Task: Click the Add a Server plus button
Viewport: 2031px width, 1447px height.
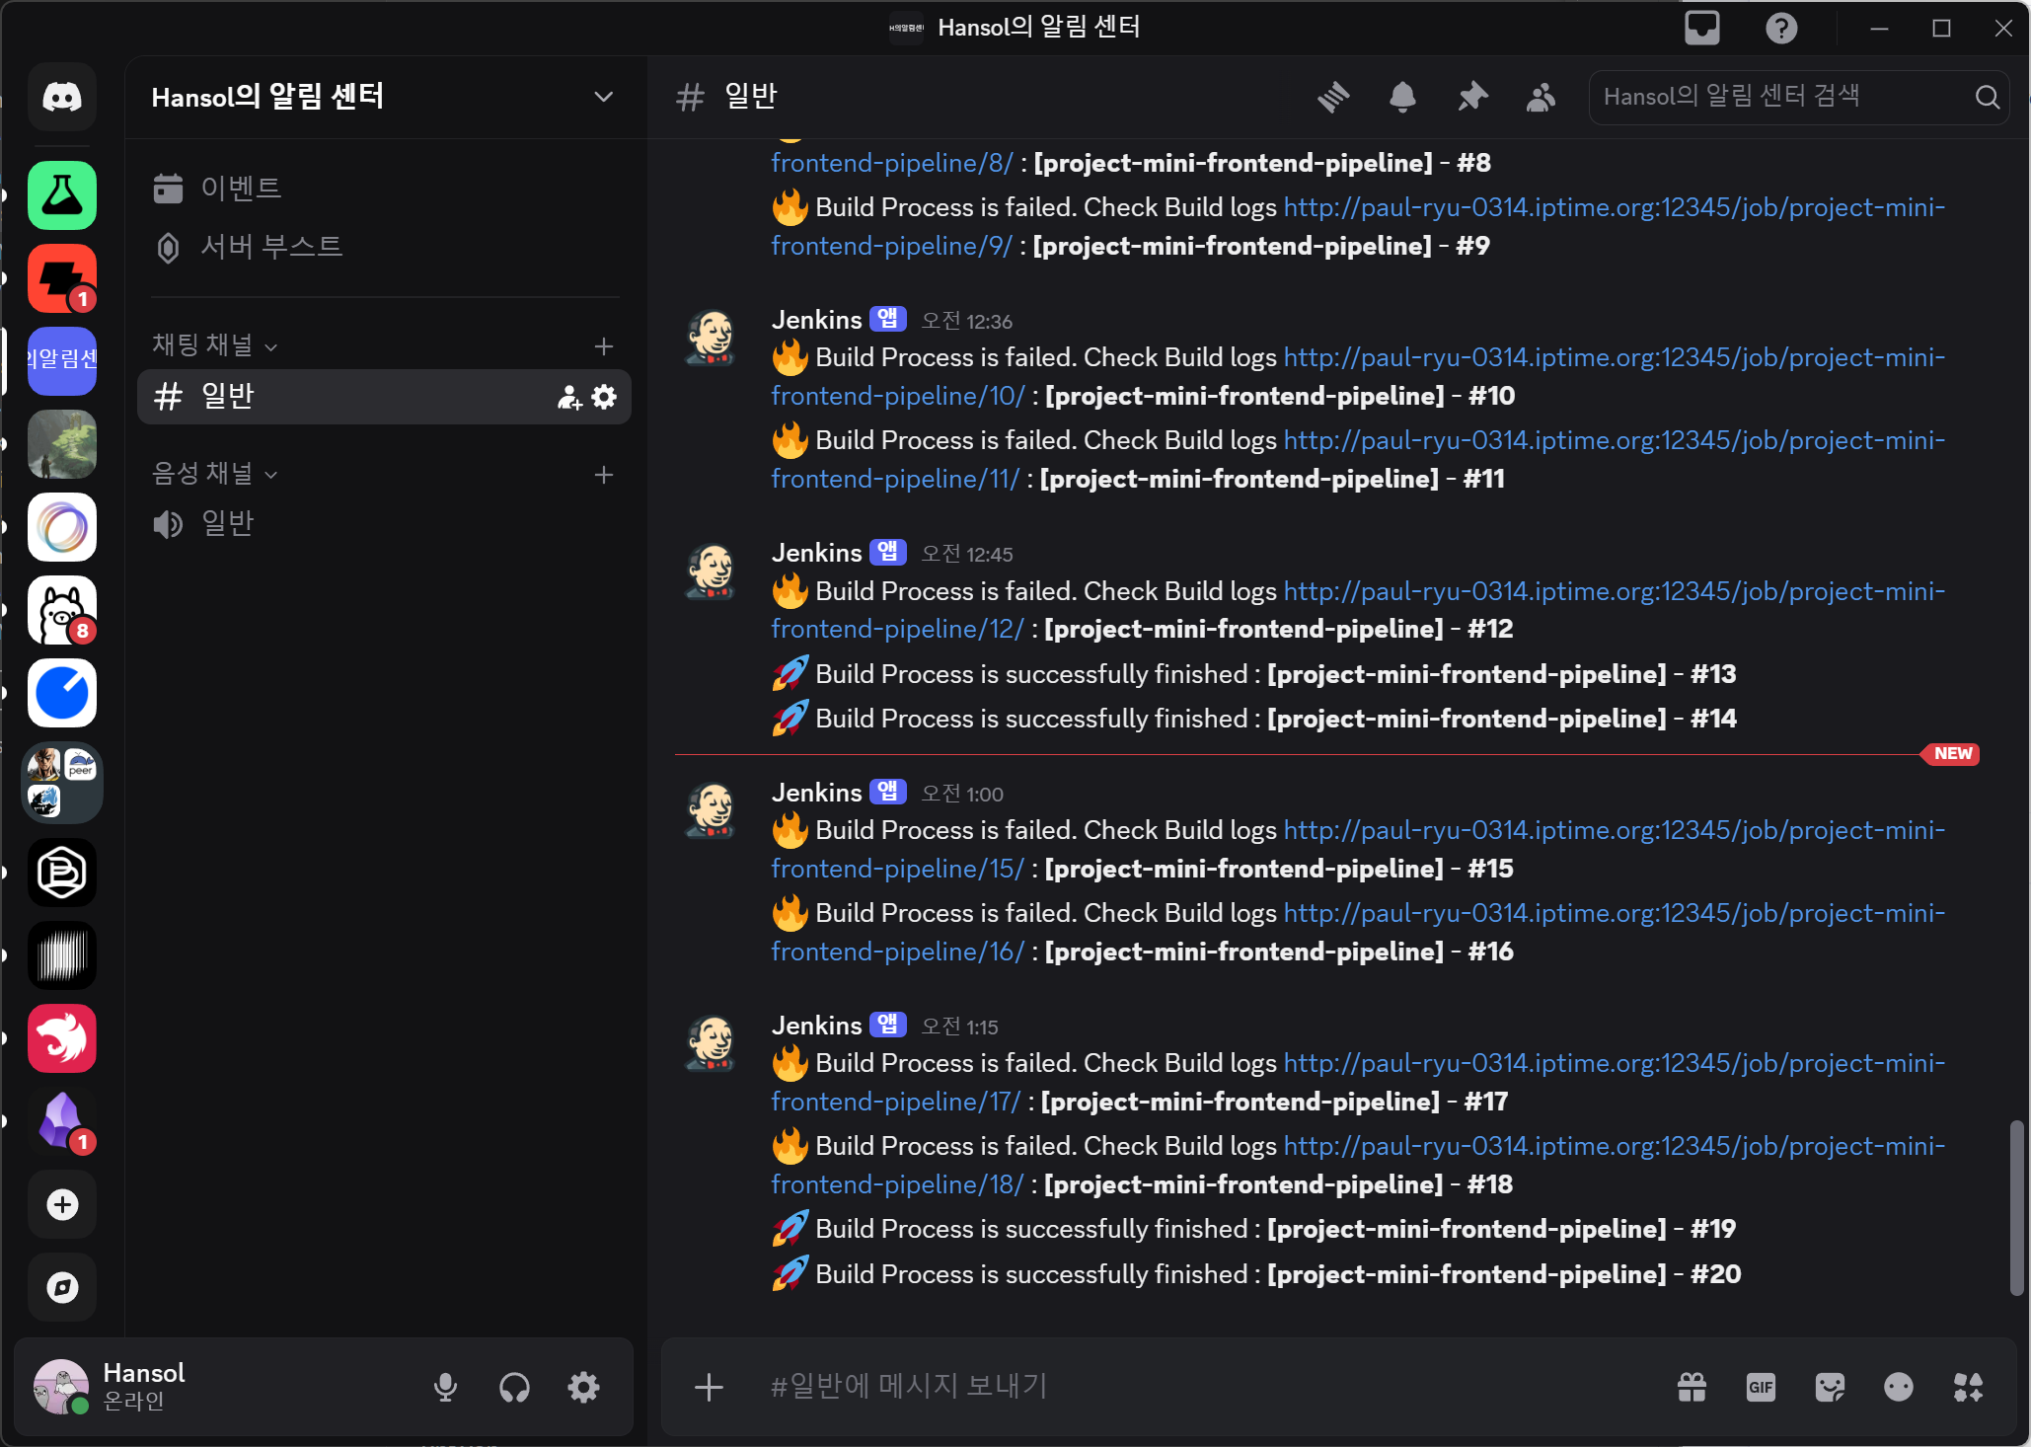Action: pyautogui.click(x=62, y=1204)
